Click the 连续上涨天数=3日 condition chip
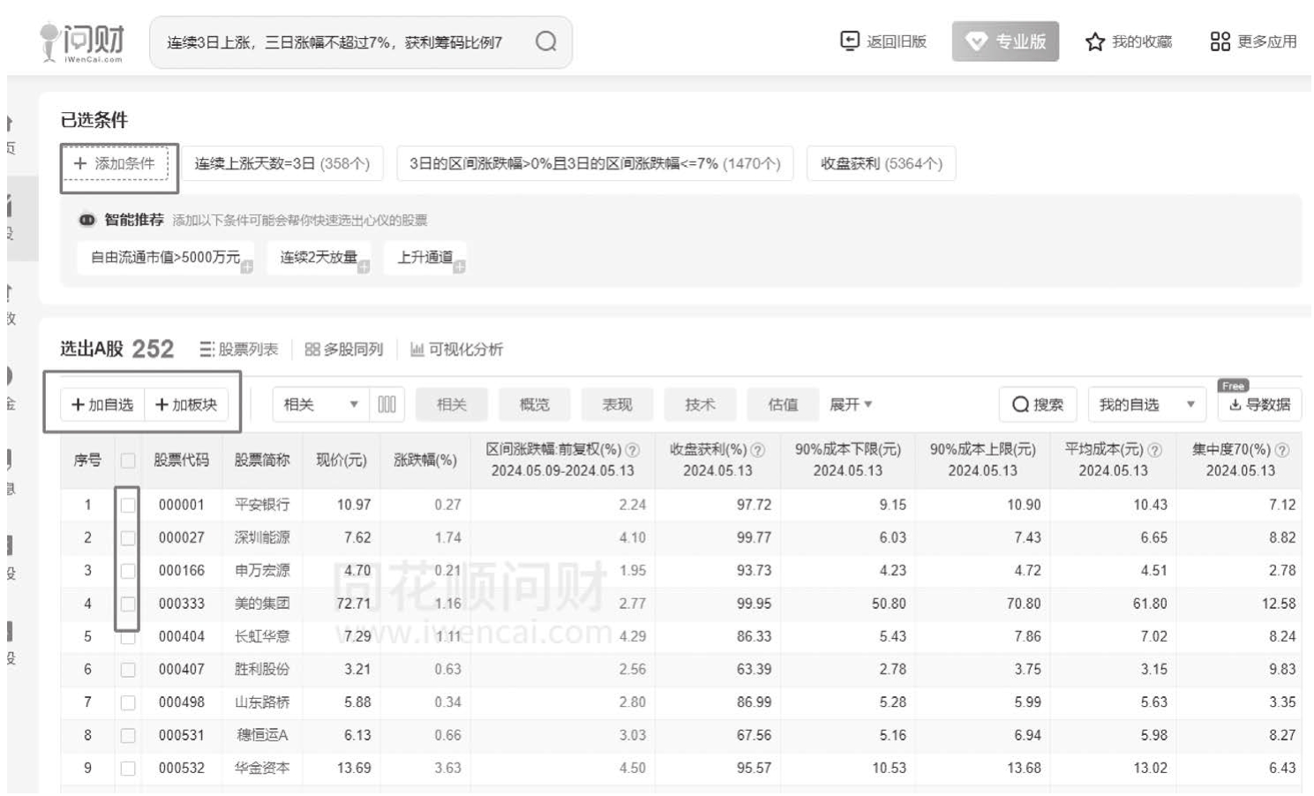 click(282, 163)
